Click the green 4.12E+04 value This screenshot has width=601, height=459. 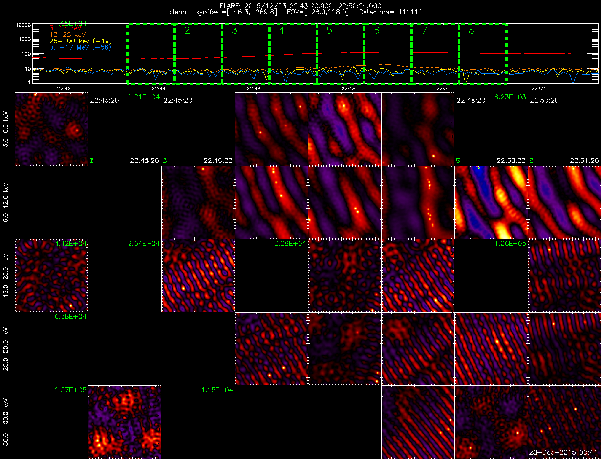coord(70,243)
